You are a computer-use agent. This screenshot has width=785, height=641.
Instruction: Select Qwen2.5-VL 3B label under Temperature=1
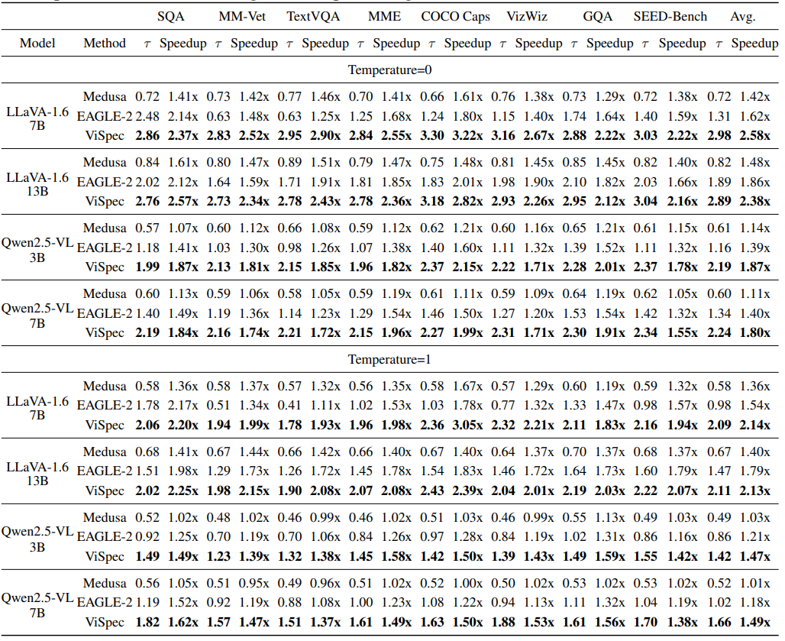pos(37,537)
